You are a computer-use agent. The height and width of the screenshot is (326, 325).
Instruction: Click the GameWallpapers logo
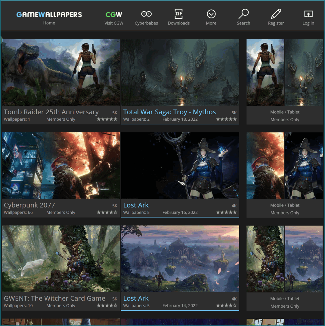click(49, 14)
